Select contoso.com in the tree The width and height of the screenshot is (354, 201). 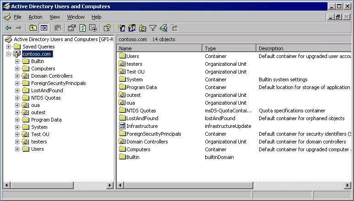pos(37,54)
